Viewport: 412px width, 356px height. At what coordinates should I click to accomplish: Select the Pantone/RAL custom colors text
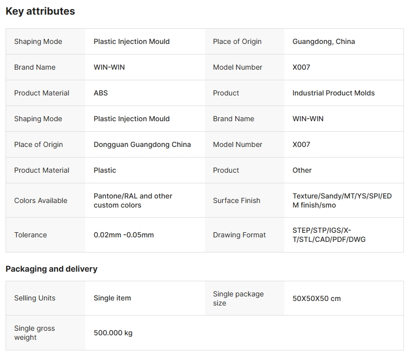[133, 200]
